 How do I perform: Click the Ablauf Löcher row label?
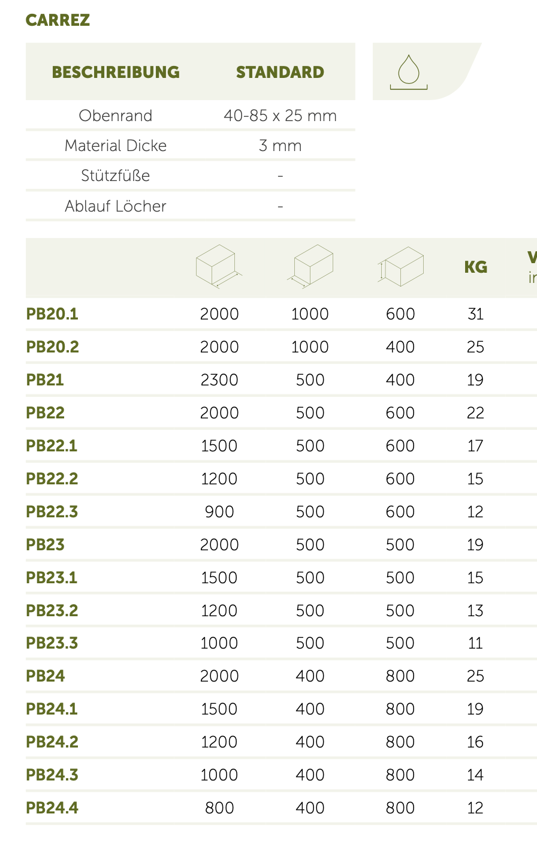pos(116,206)
